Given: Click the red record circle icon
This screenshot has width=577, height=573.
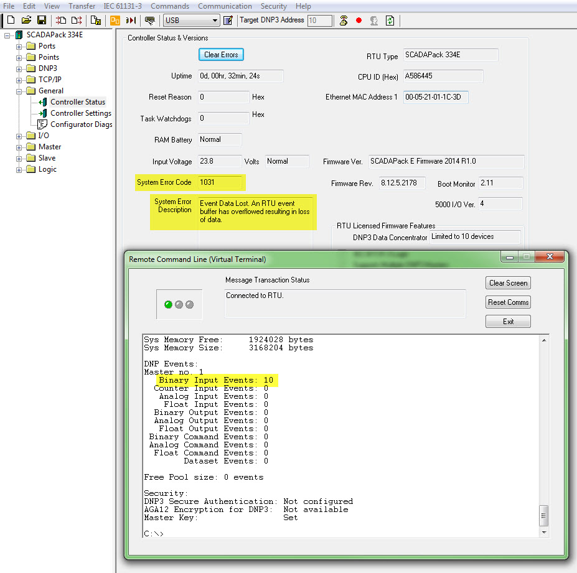Looking at the screenshot, I should [359, 21].
